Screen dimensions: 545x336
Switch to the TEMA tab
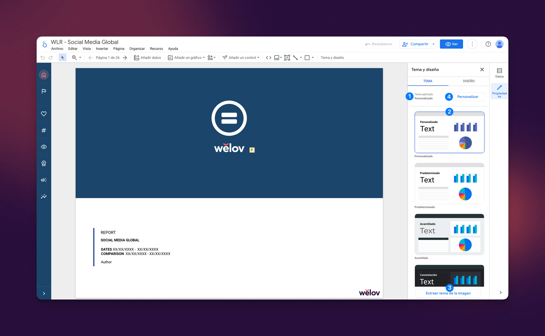(428, 81)
